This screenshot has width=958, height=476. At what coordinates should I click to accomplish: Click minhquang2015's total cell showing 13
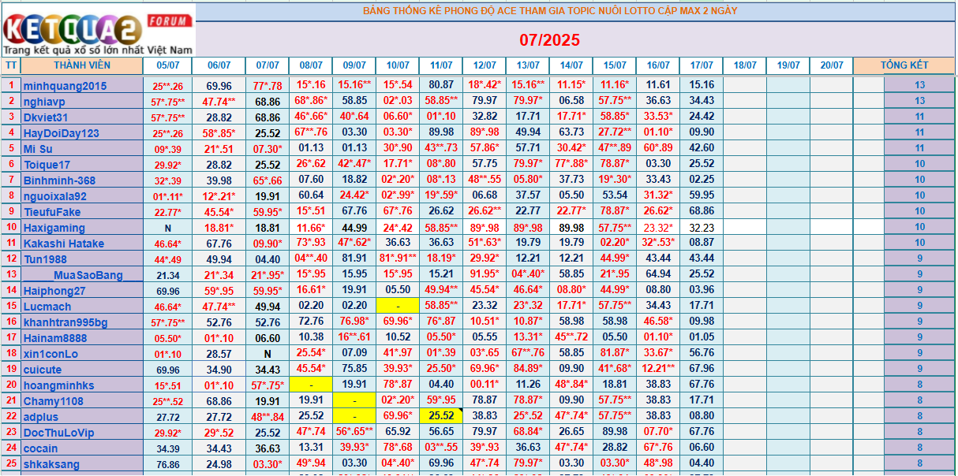point(919,85)
